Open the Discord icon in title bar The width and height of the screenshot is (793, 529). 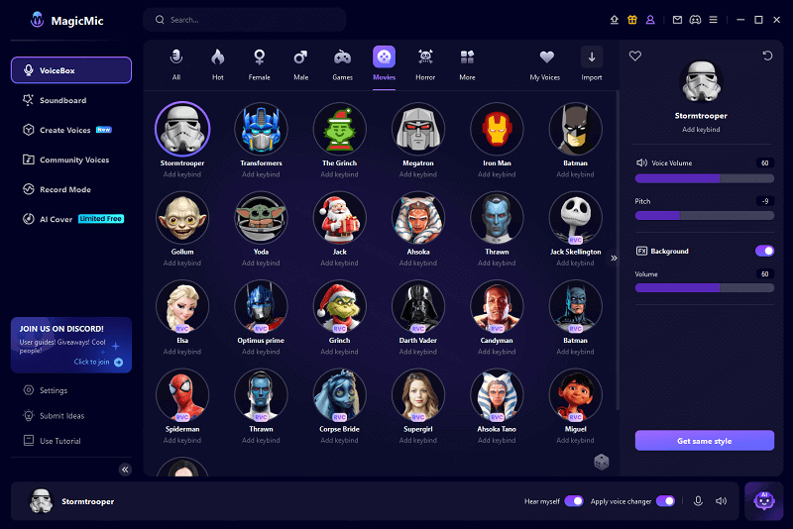pos(698,20)
